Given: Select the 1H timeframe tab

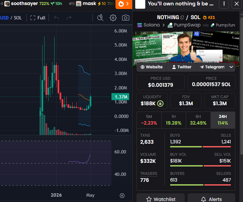Looking at the screenshot, I should click(x=174, y=120).
